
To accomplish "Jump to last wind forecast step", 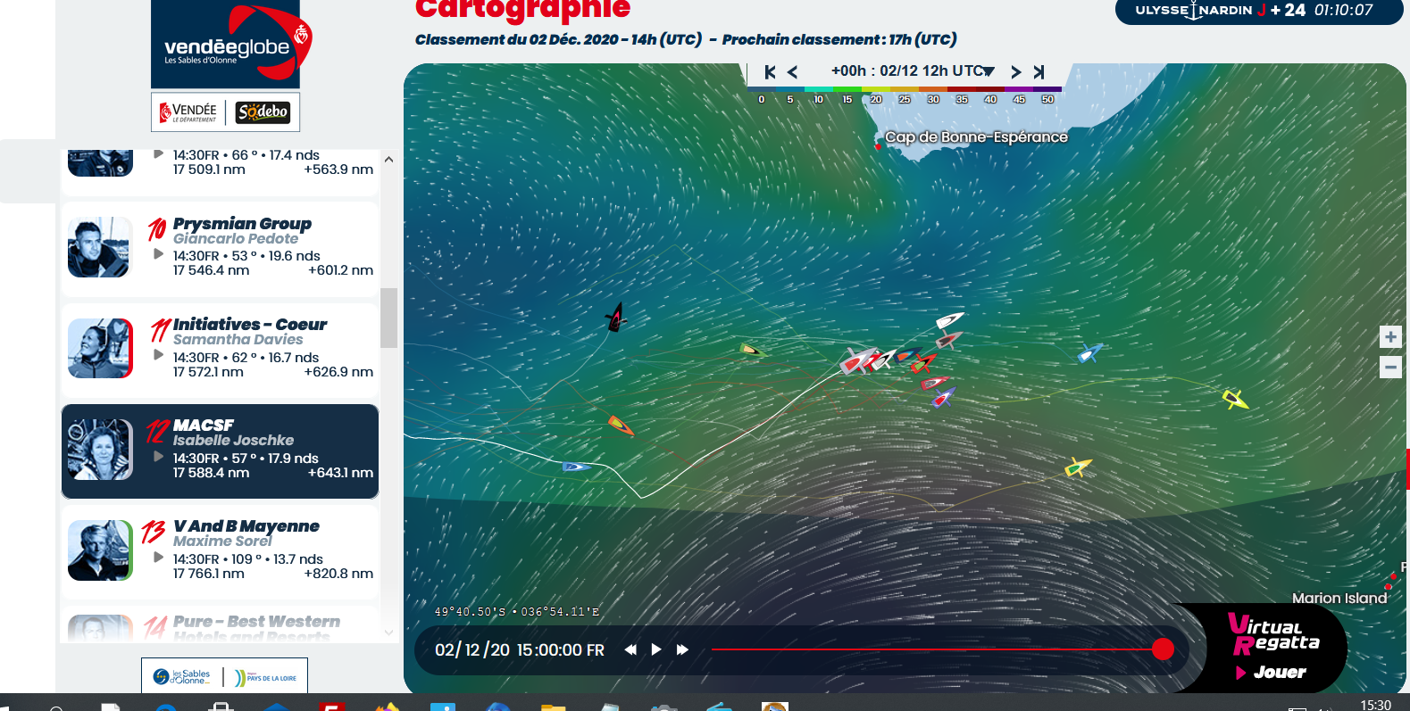I will tap(1039, 72).
